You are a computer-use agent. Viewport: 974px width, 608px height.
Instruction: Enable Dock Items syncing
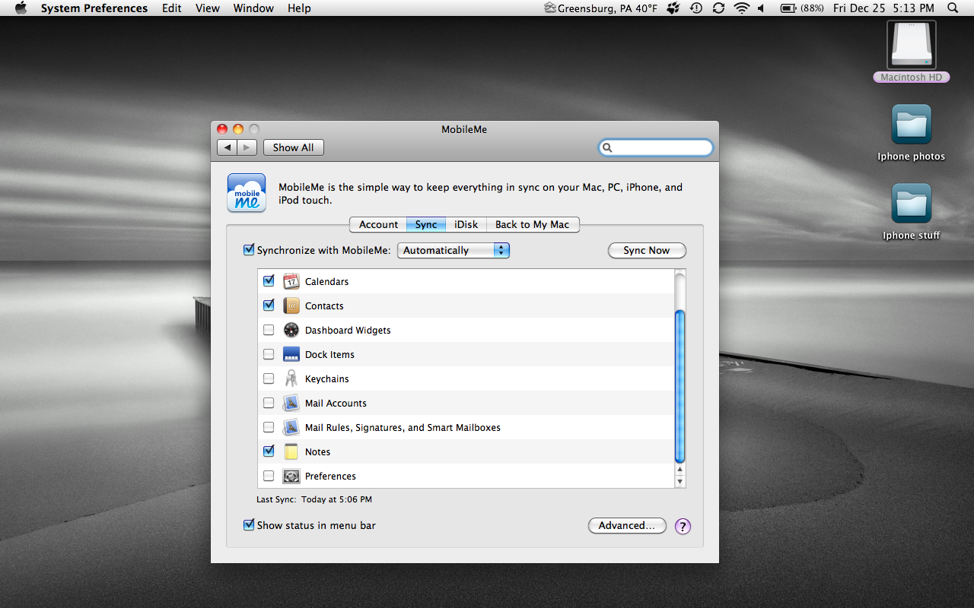click(269, 354)
